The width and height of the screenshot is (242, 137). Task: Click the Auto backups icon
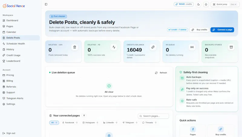182,78
